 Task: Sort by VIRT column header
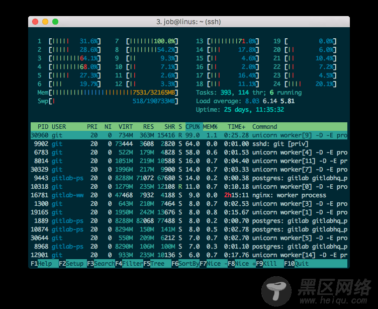[126, 127]
